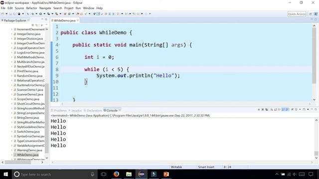This screenshot has width=319, height=179.
Task: Toggle Scroll Lock in Console toolbar
Action: click(x=276, y=109)
